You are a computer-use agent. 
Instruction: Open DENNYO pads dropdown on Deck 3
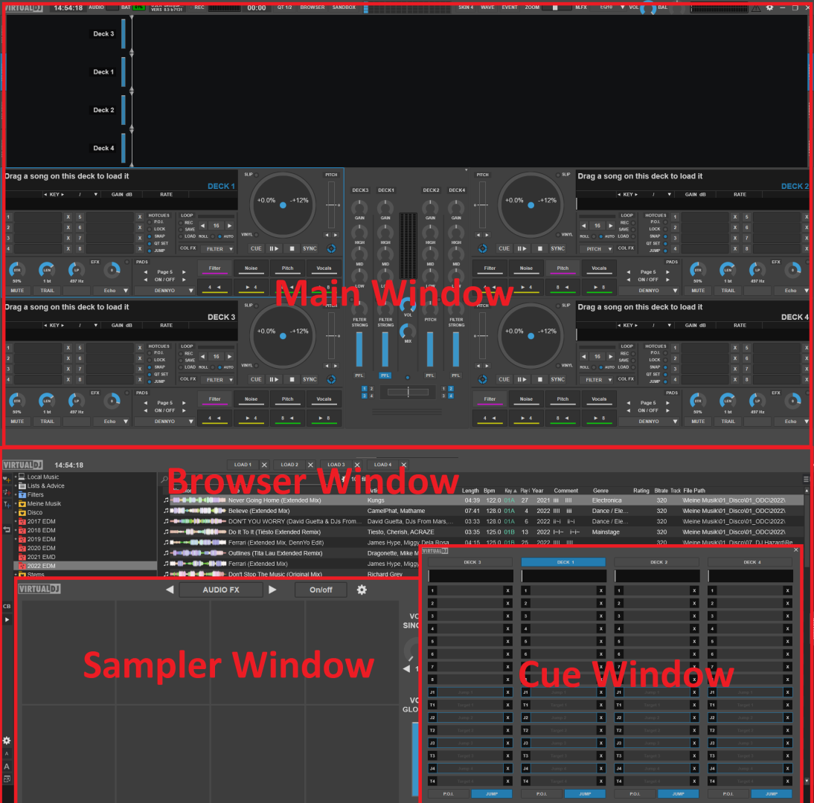[191, 422]
